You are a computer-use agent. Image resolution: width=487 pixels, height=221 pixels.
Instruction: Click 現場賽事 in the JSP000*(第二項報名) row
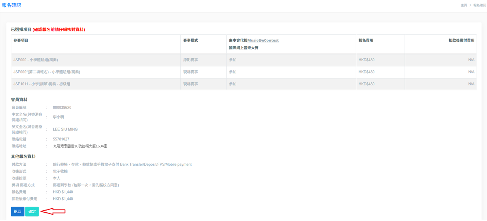click(190, 72)
